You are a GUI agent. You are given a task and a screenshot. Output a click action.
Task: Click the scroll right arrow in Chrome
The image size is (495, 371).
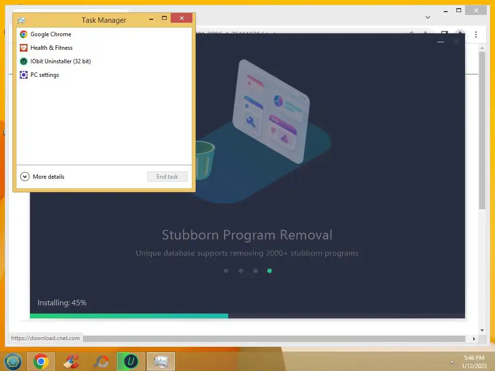[474, 339]
